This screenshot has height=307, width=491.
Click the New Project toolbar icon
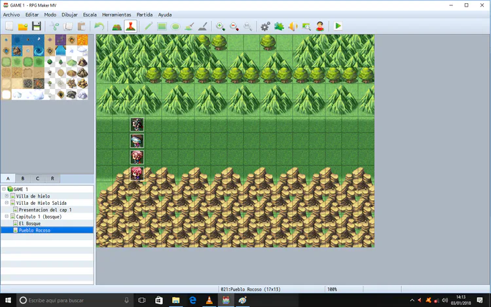pyautogui.click(x=9, y=26)
